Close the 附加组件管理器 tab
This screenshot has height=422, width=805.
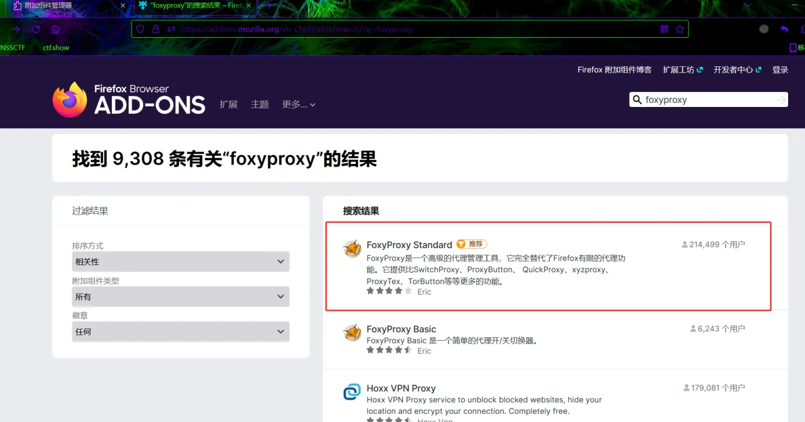pos(123,5)
